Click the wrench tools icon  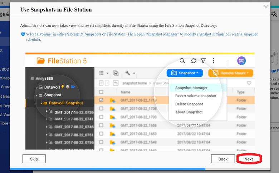tap(128, 73)
